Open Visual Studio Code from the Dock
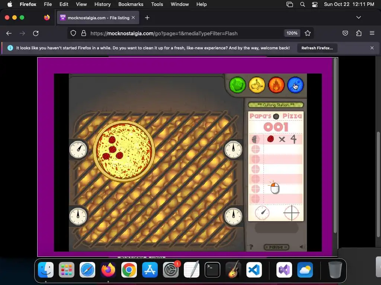Image resolution: width=381 pixels, height=285 pixels. pyautogui.click(x=254, y=270)
